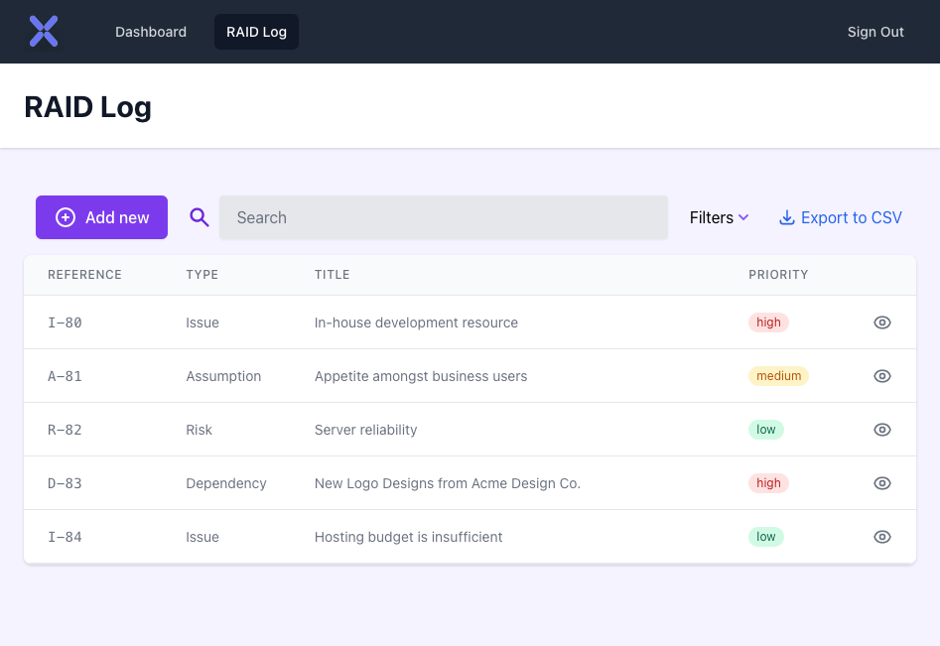This screenshot has height=646, width=940.
Task: Click the low badge on R-82 row
Action: pos(765,430)
